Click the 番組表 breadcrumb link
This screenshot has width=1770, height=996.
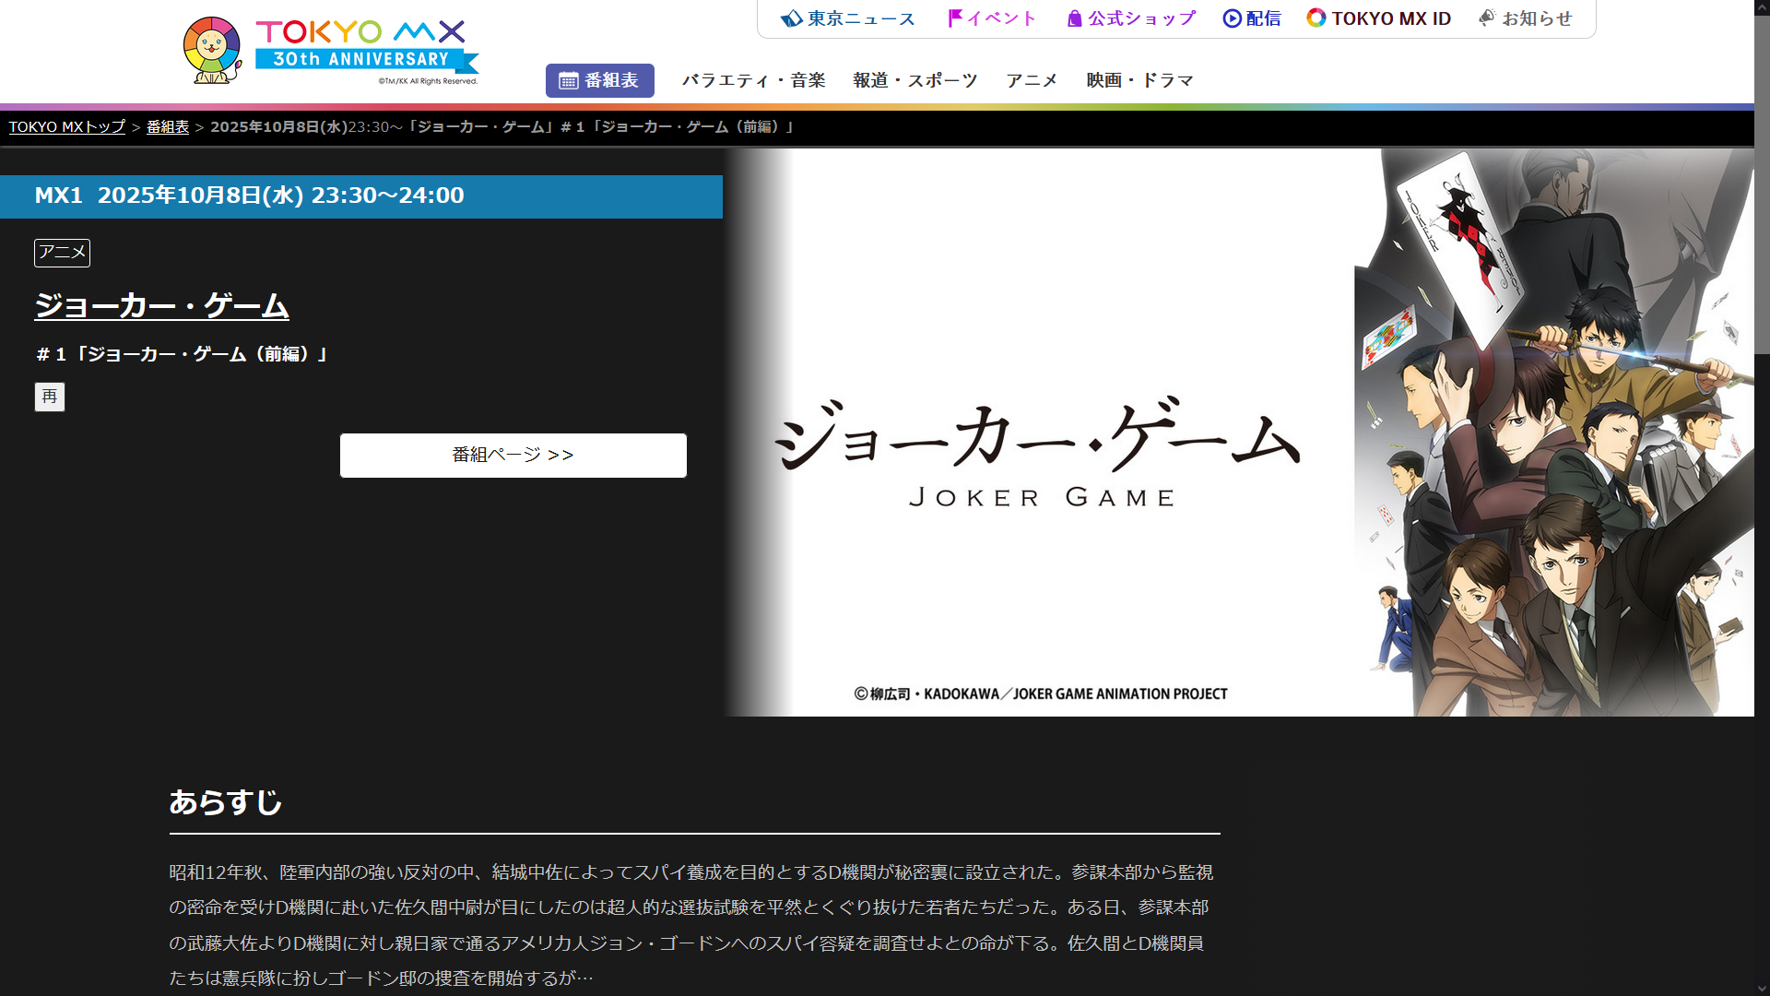point(168,127)
